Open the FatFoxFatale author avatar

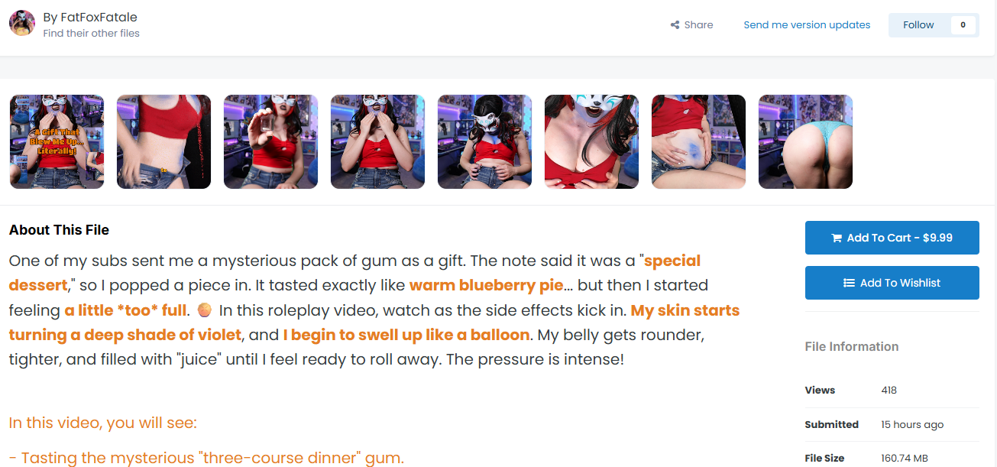pos(22,24)
